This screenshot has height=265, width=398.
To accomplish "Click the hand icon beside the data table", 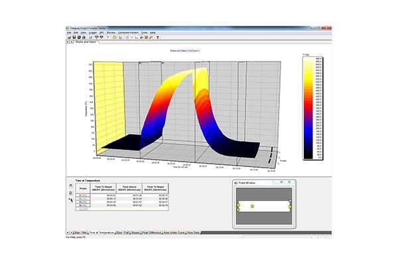I will click(x=71, y=185).
